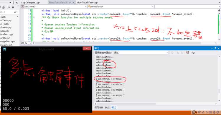The height and width of the screenshot is (115, 221).
Task: Toggle the 中 Chinese input mode icon
Action: [x=199, y=112]
